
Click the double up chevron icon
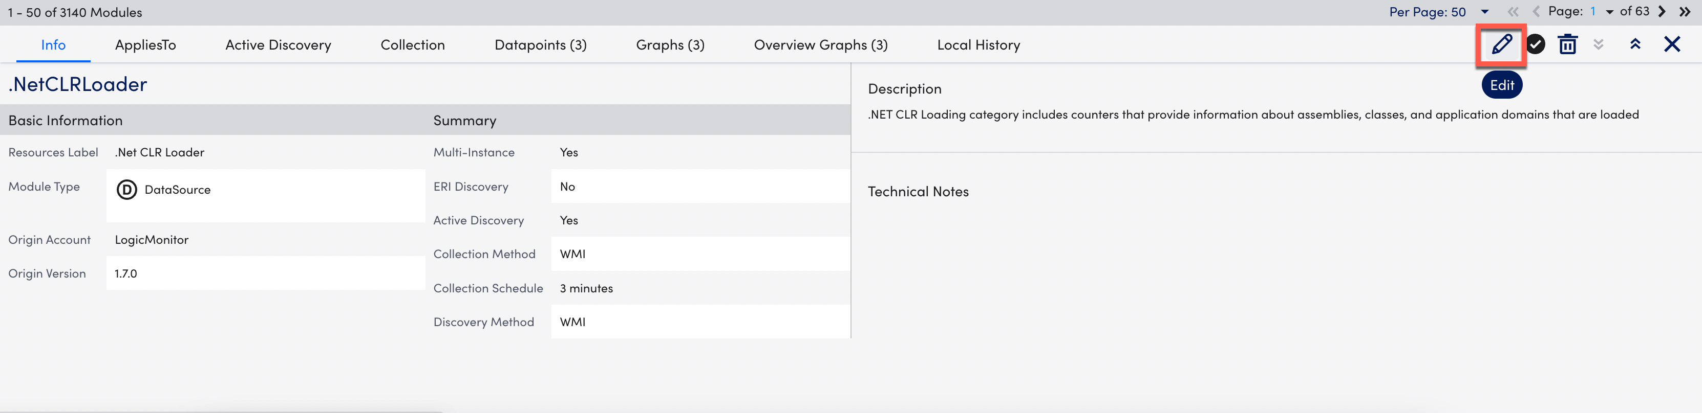(x=1635, y=44)
